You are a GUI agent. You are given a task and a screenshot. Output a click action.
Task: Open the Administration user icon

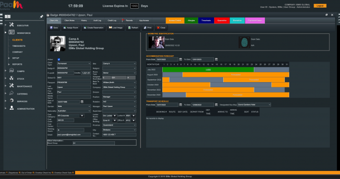(x=11, y=108)
